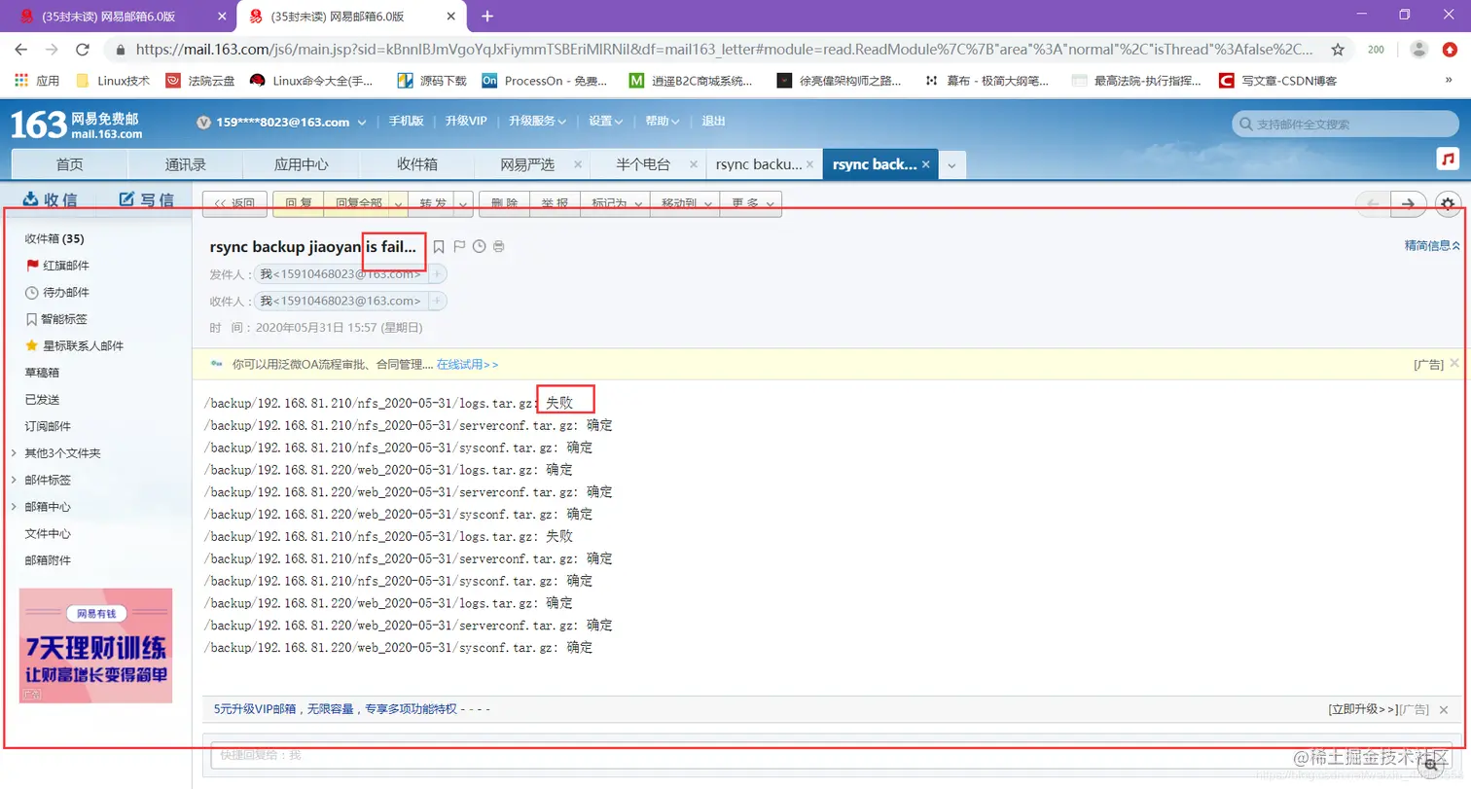Screen dimensions: 1471x789
Task: Add the recipient to contacts with plus
Action: [437, 302]
